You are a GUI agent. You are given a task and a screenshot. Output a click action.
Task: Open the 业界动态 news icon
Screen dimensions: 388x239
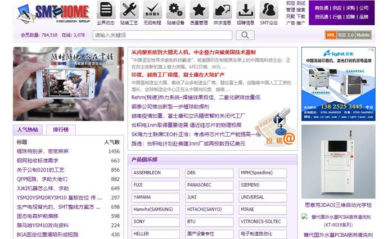click(x=106, y=10)
